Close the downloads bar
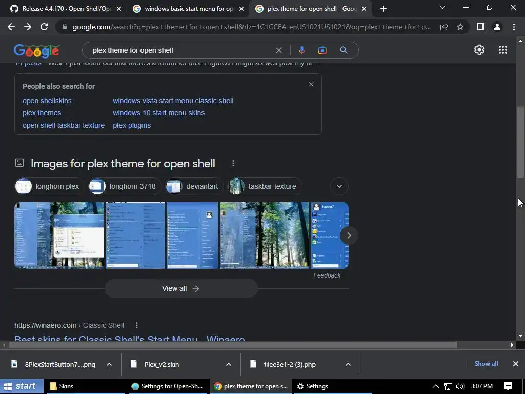The image size is (525, 394). click(516, 364)
